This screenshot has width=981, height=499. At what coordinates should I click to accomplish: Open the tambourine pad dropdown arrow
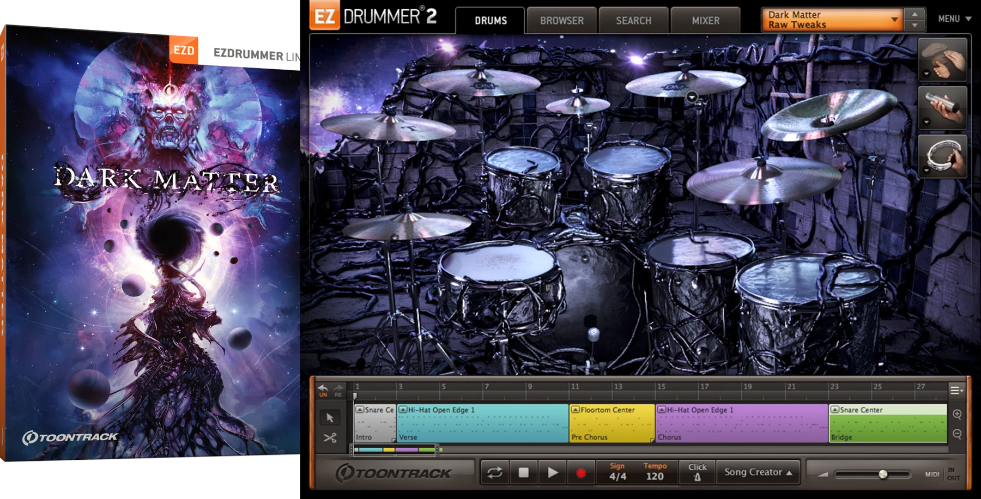click(926, 171)
